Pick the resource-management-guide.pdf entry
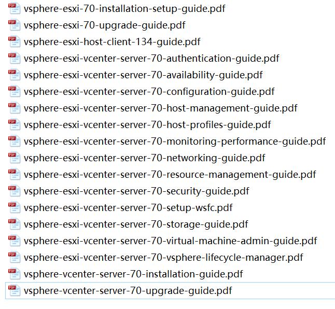This screenshot has width=335, height=309. 170,175
